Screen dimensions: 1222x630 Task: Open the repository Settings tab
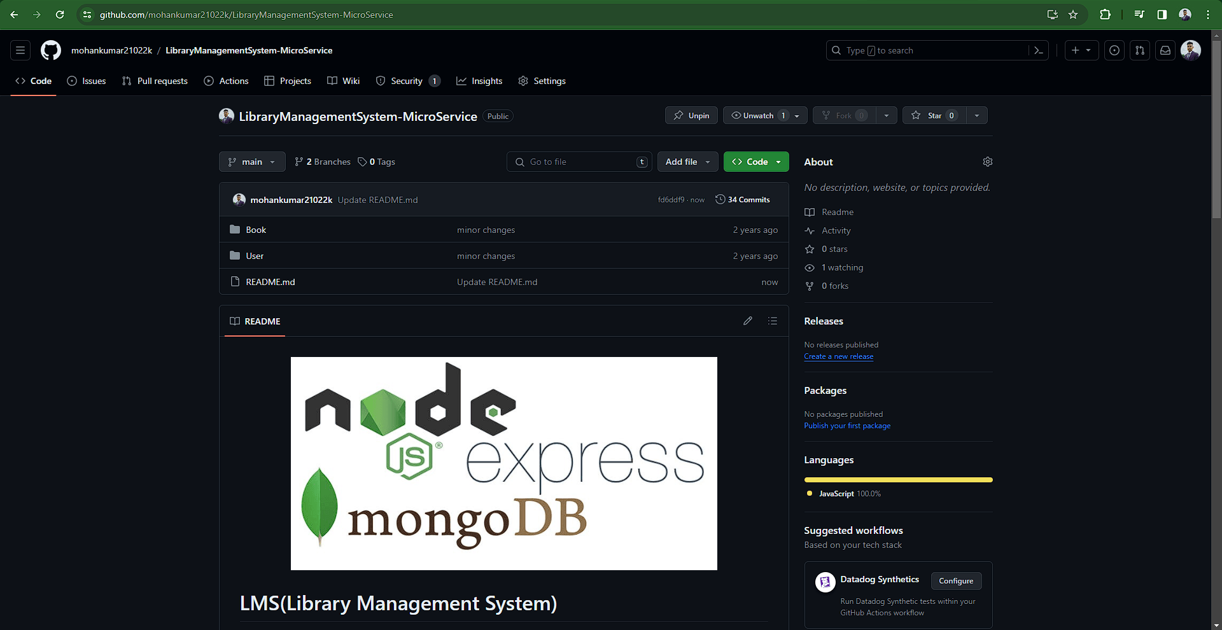(x=542, y=81)
